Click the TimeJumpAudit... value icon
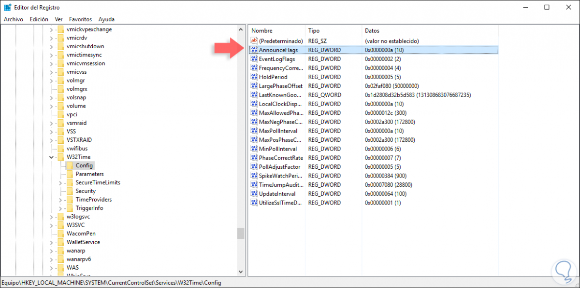 coord(254,185)
